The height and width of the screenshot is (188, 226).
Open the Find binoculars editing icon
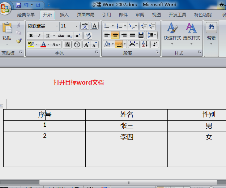[x=211, y=26]
